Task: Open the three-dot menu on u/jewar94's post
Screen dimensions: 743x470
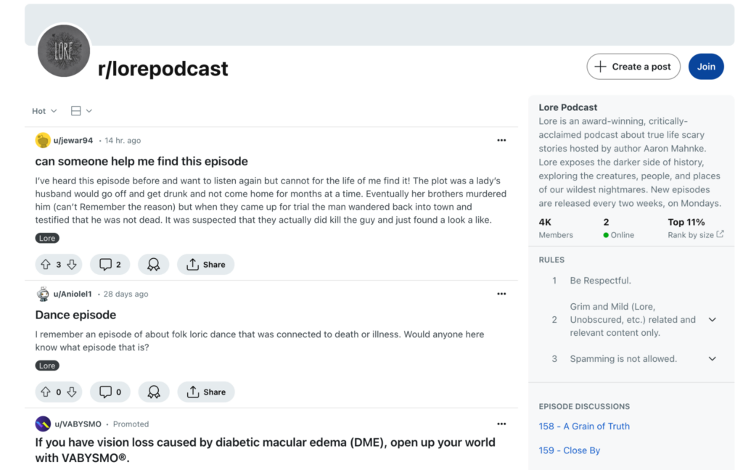Action: pyautogui.click(x=501, y=141)
